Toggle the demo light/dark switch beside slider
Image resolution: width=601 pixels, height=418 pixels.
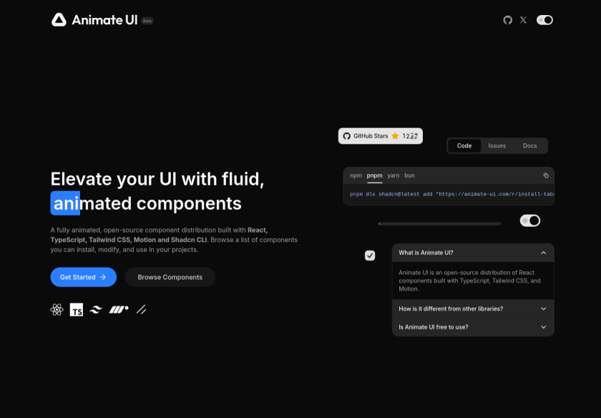(530, 220)
